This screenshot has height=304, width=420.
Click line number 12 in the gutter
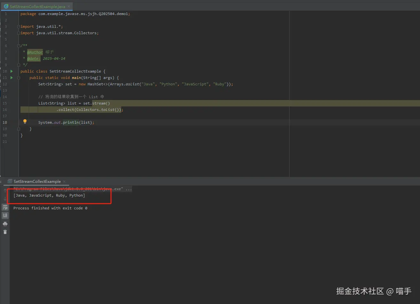coord(5,84)
